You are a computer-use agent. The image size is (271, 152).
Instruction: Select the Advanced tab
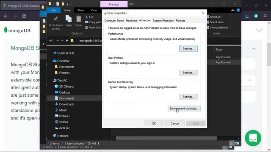(145, 20)
